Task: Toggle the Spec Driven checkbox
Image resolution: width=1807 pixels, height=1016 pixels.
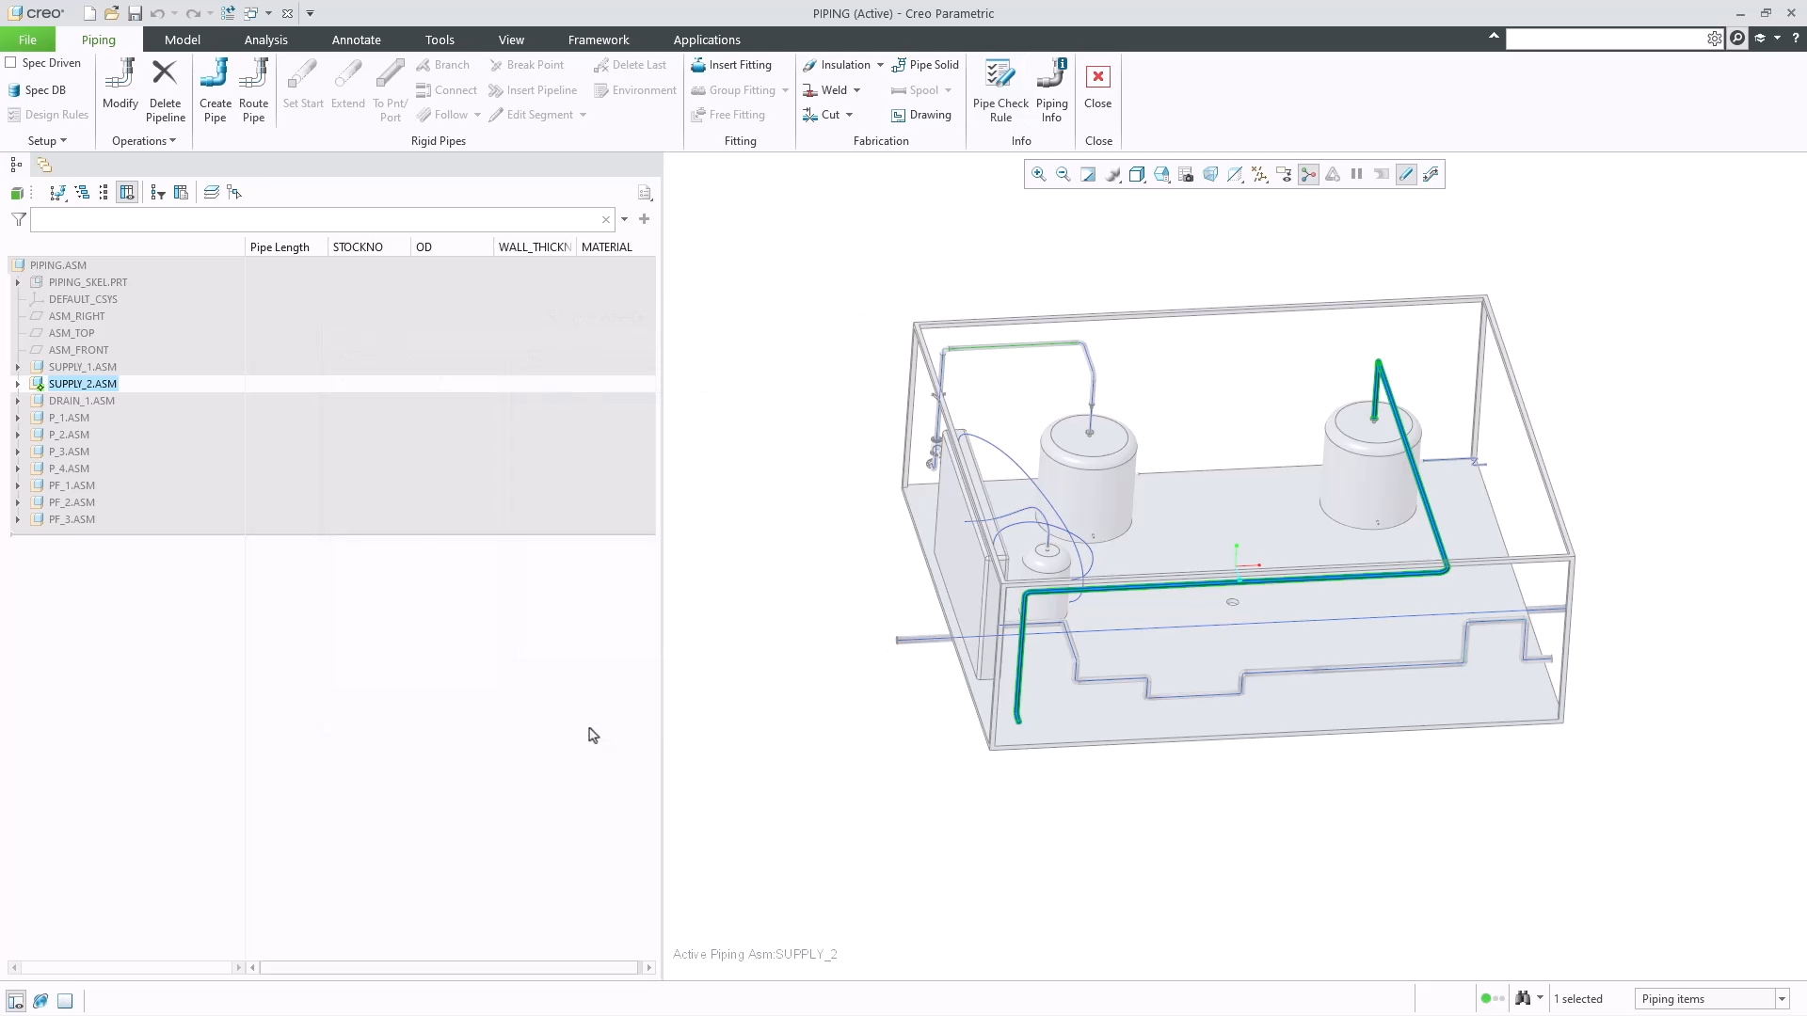Action: tap(11, 63)
